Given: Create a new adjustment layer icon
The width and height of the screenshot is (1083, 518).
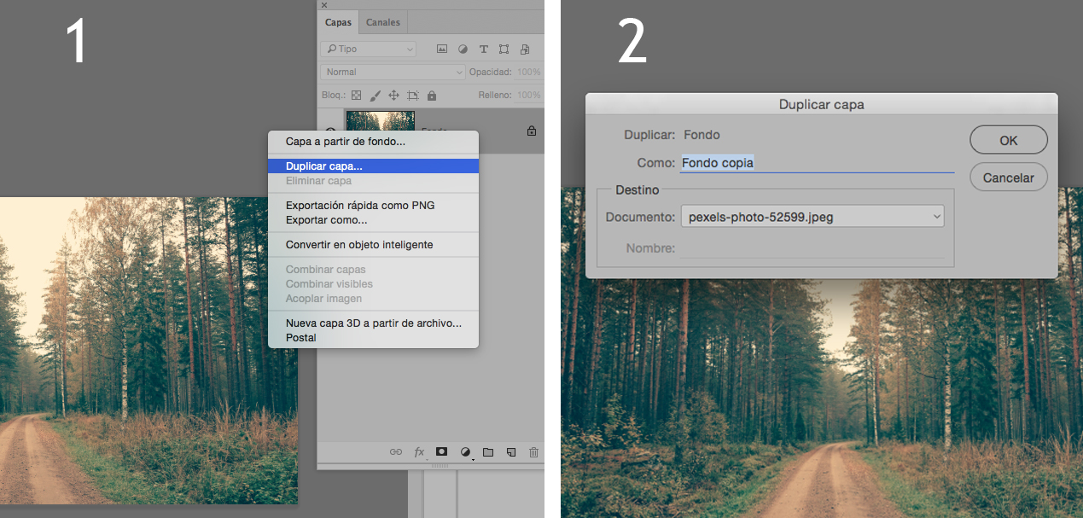Looking at the screenshot, I should click(x=465, y=451).
